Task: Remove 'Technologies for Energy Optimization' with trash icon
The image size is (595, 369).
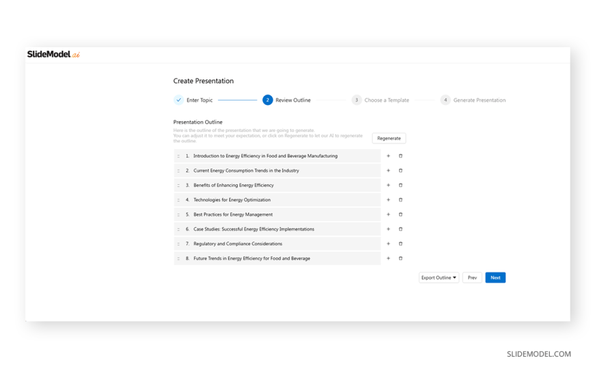Action: [401, 200]
